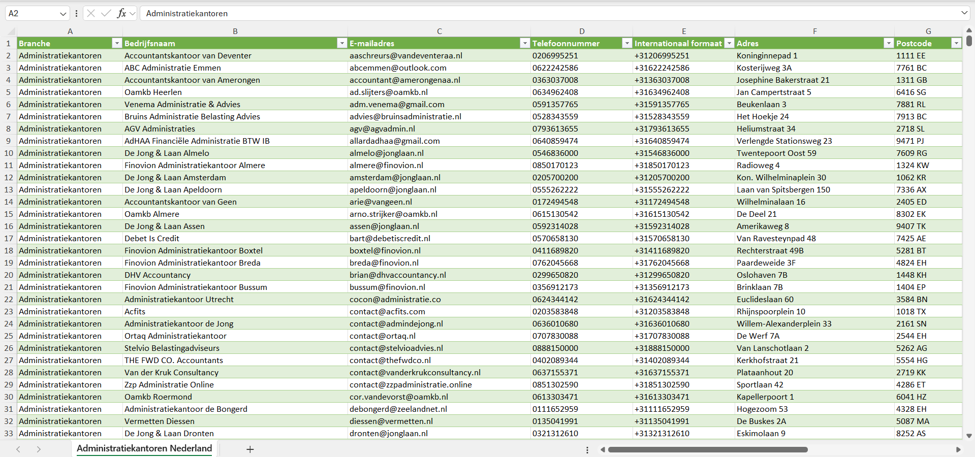Screen dimensions: 975x457
Task: Open the Name Box dropdown
Action: (63, 14)
